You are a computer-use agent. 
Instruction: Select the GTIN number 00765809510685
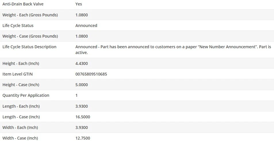click(91, 74)
